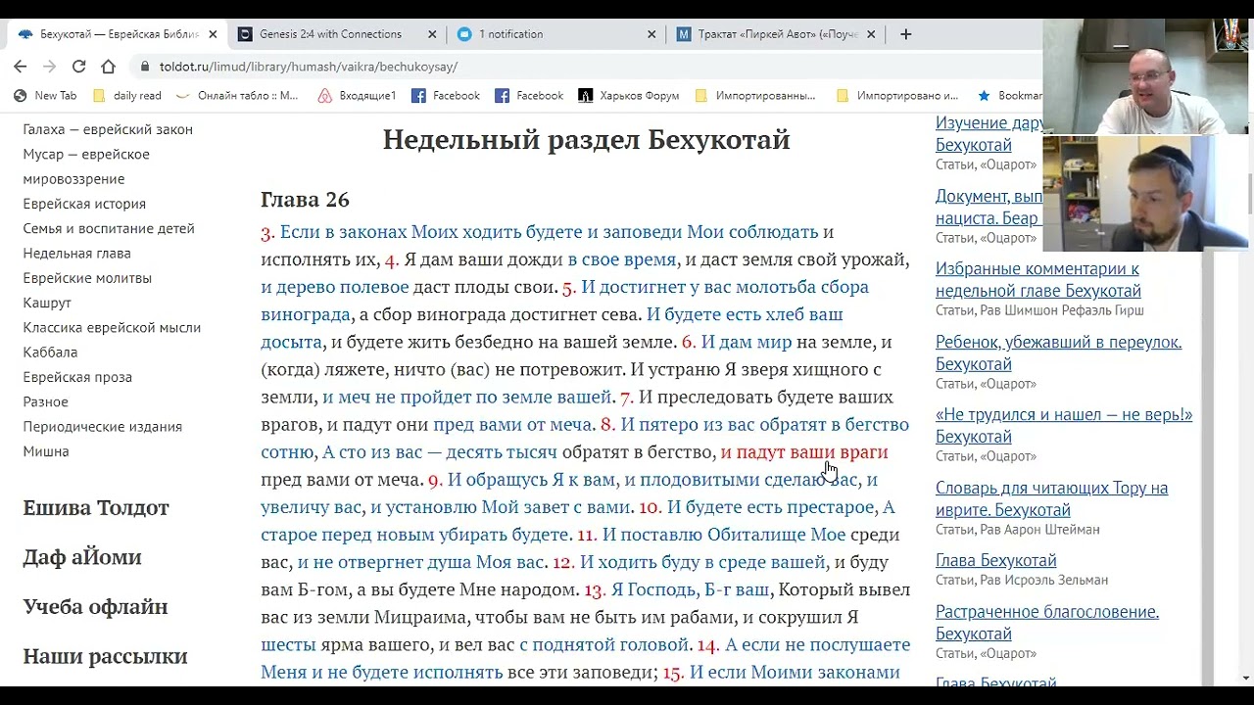The image size is (1254, 705).
Task: Expand the Импортированные bookmarks folder
Action: click(x=754, y=96)
